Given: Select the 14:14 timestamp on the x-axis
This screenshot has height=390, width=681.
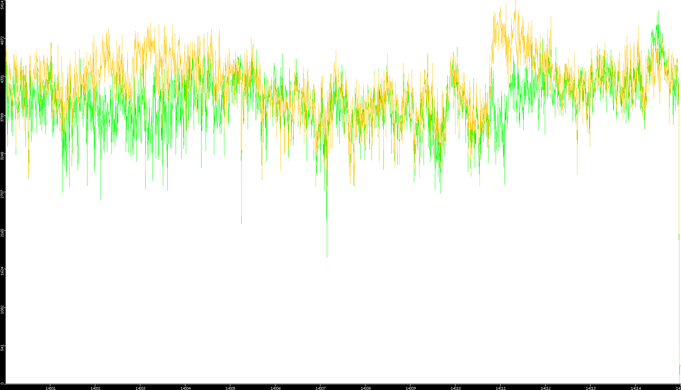Looking at the screenshot, I should [636, 388].
